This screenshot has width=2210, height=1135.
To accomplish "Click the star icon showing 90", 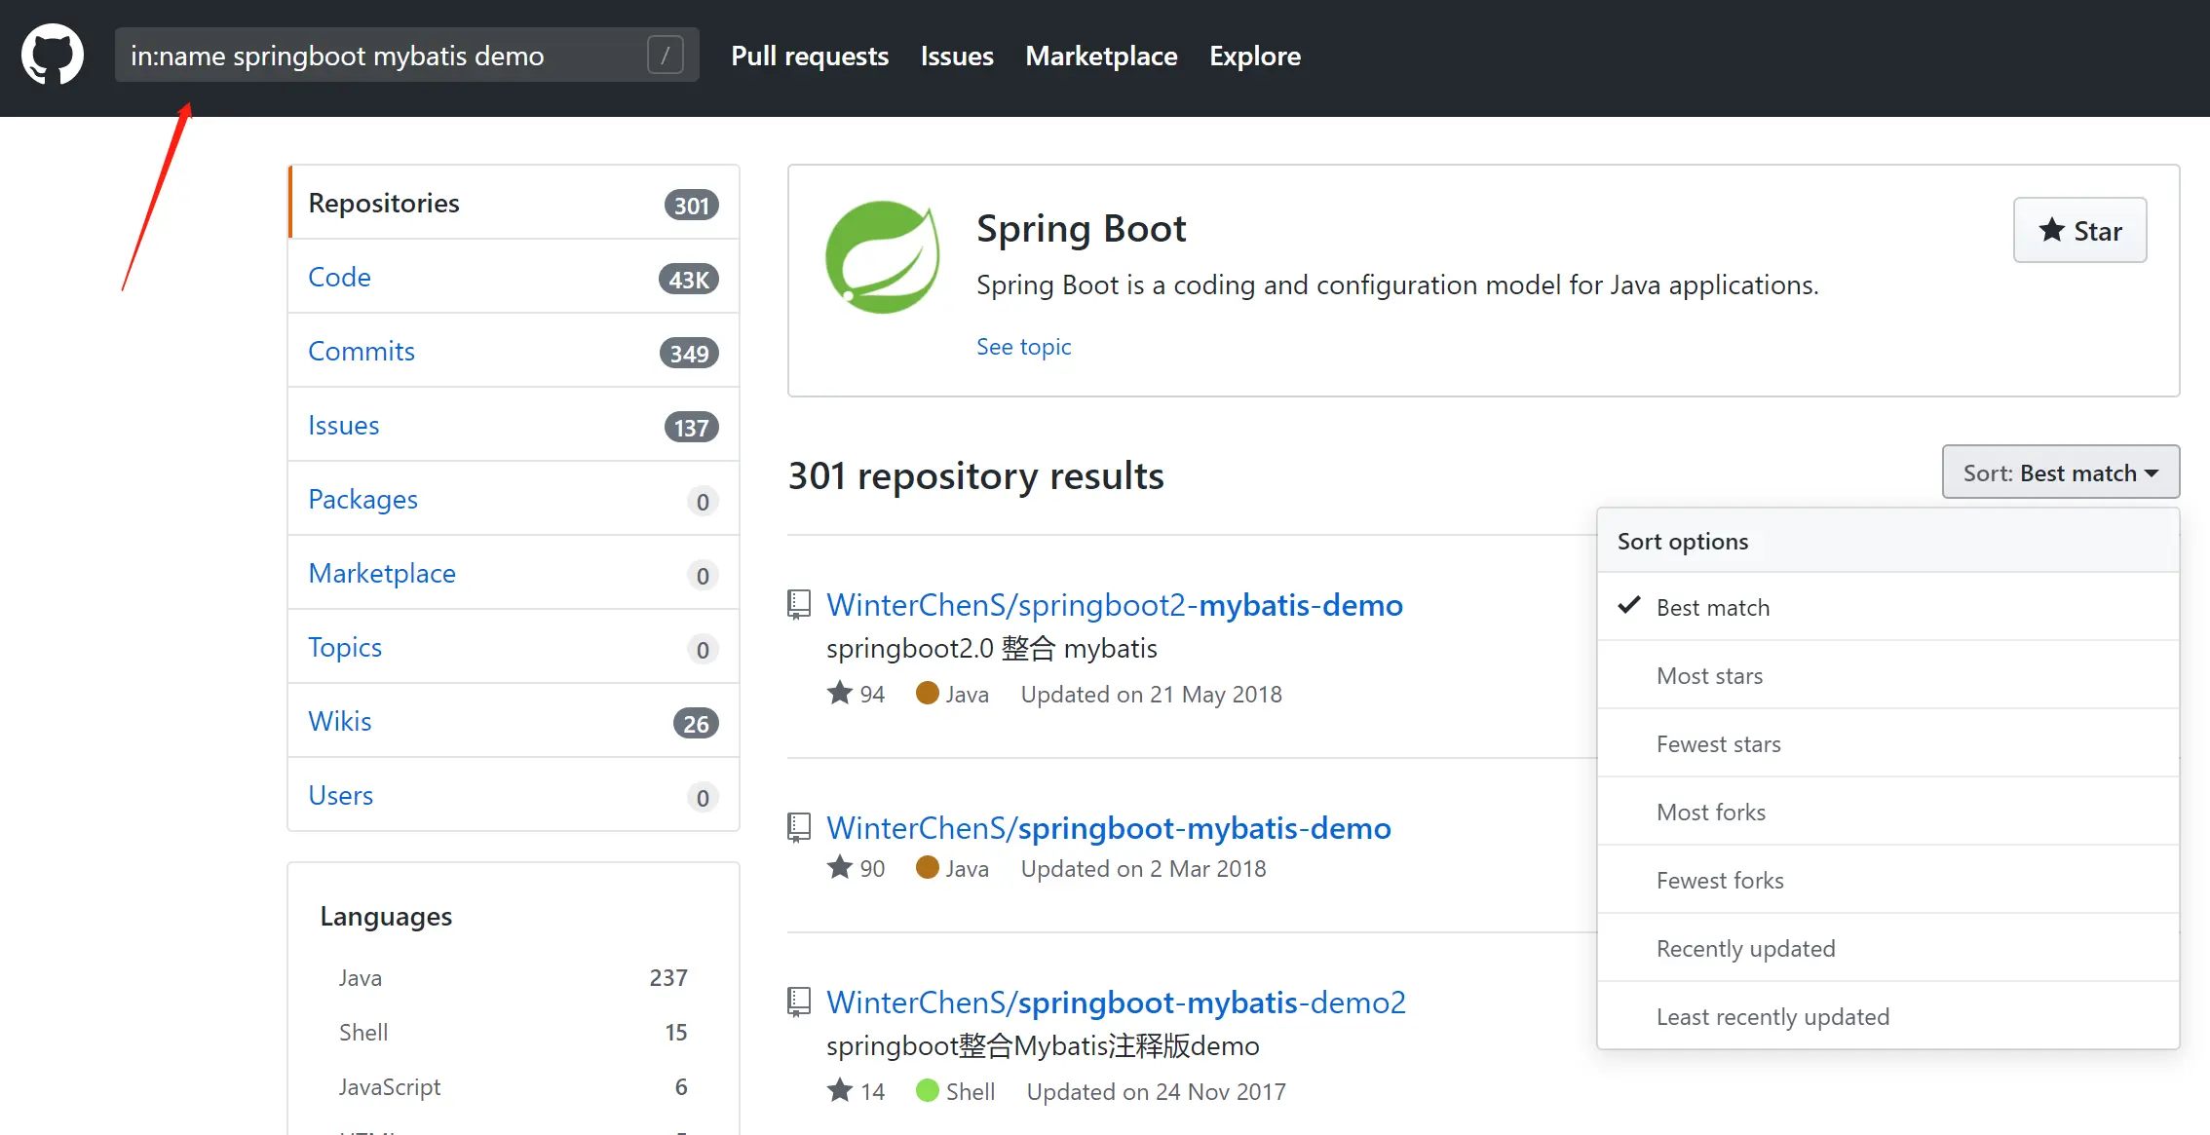I will [x=840, y=868].
